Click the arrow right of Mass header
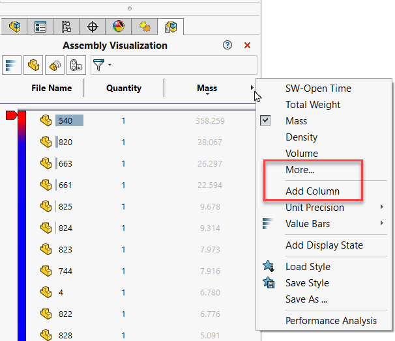Screen dimensions: 395x341 [252, 87]
